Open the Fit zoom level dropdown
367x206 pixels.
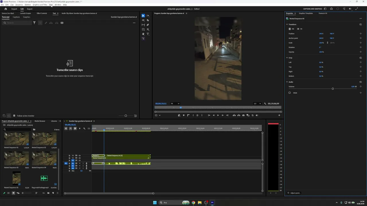pyautogui.click(x=175, y=104)
